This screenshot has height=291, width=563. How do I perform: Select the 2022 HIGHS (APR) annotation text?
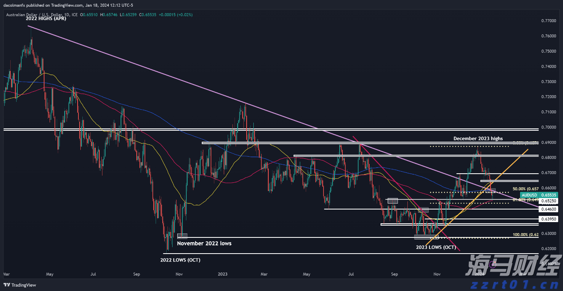coord(46,19)
